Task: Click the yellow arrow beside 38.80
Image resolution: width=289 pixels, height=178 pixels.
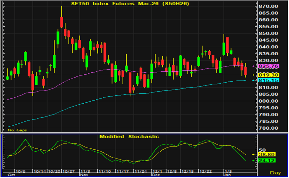Action: (x=253, y=154)
